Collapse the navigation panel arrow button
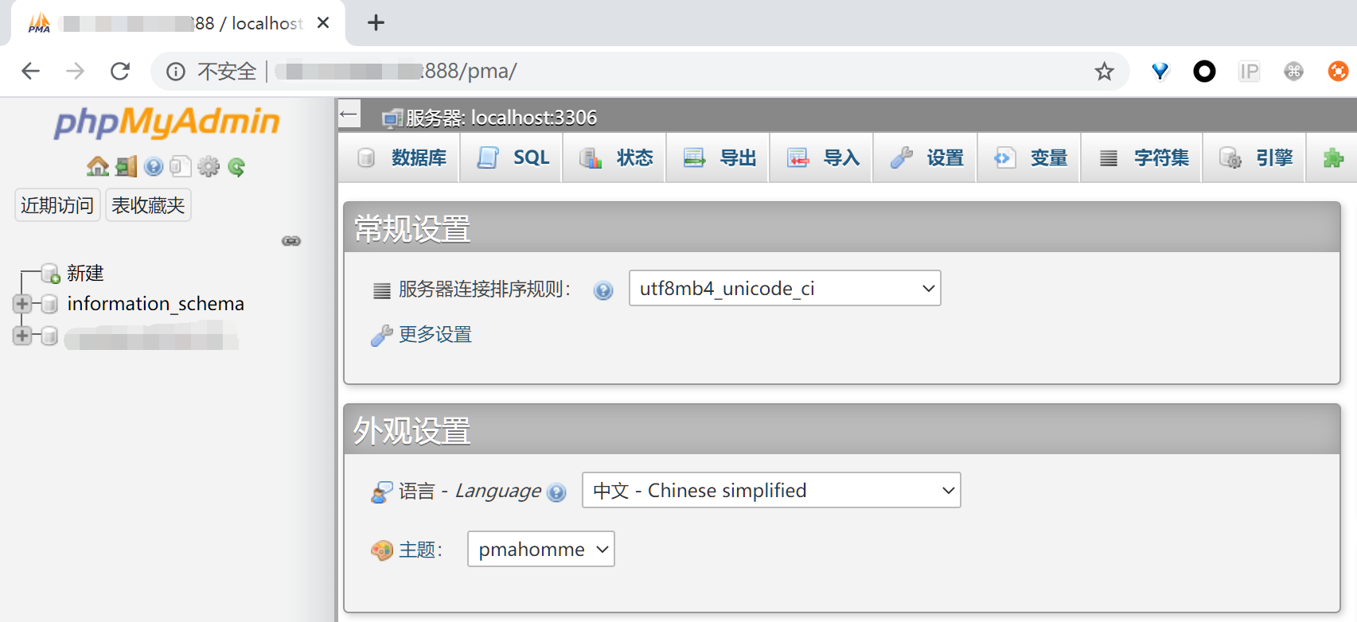Screen dimensions: 1357x622 [x=349, y=115]
